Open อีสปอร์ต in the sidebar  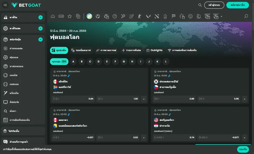(x=23, y=102)
